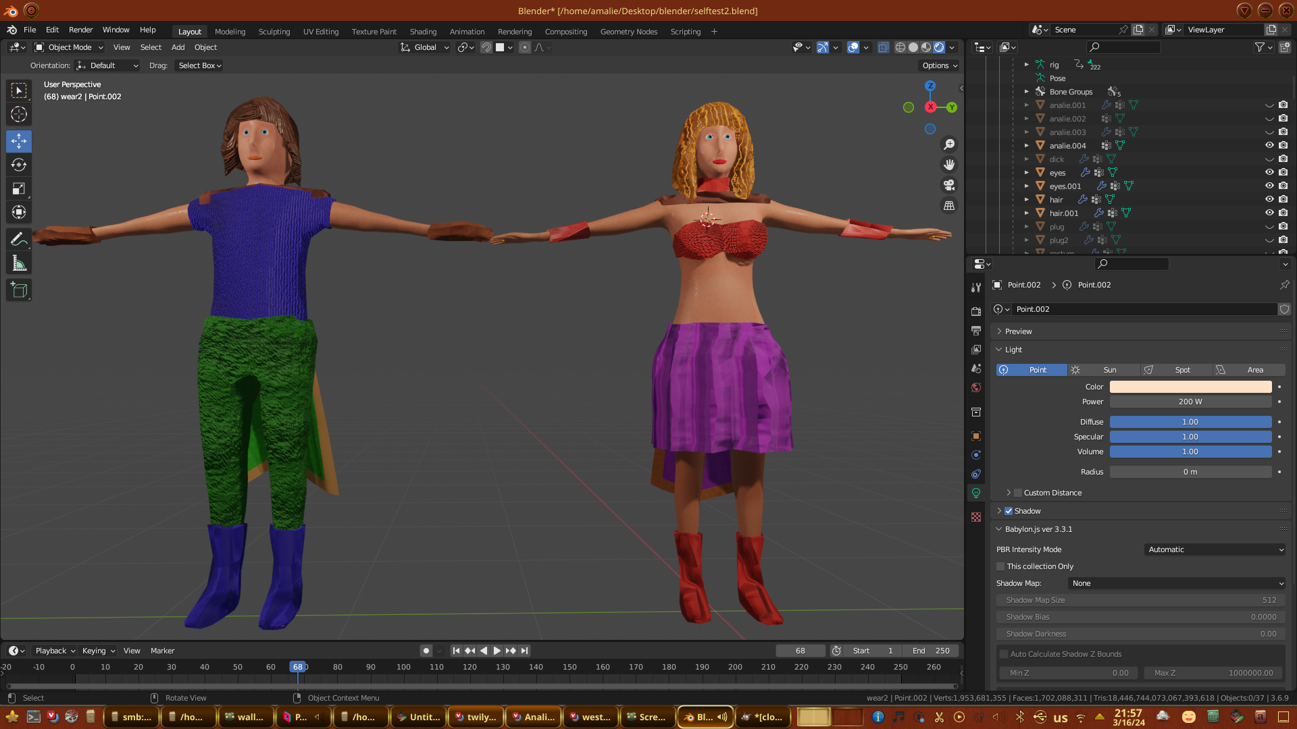The image size is (1297, 729).
Task: Switch to rendered viewport shading
Action: pos(939,47)
